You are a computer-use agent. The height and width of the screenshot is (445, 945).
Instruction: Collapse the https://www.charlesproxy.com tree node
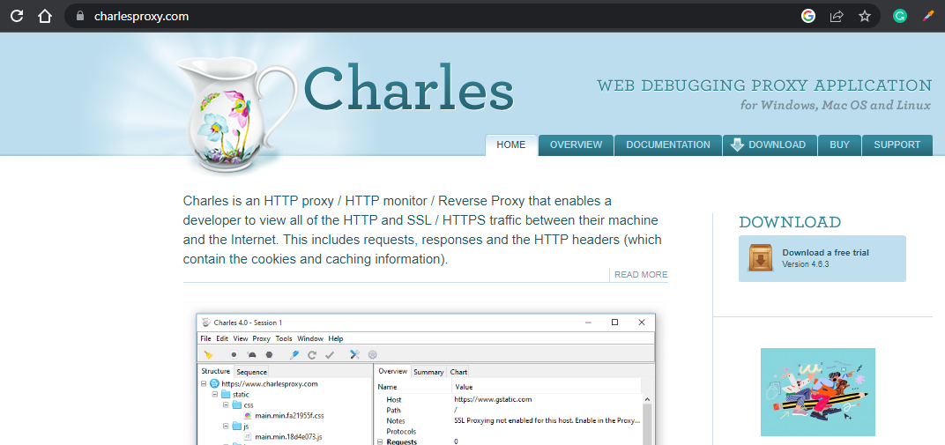click(x=204, y=383)
